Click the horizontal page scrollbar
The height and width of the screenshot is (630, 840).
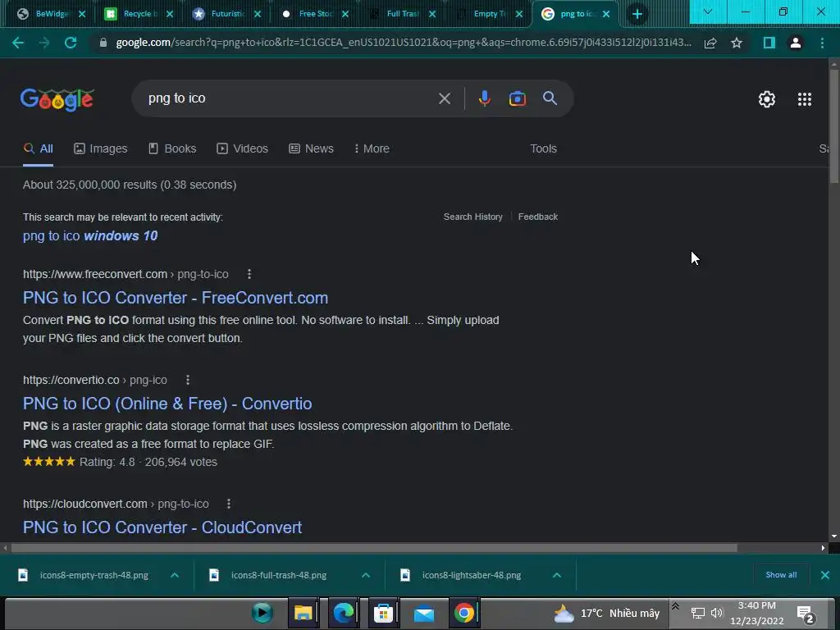pos(374,548)
